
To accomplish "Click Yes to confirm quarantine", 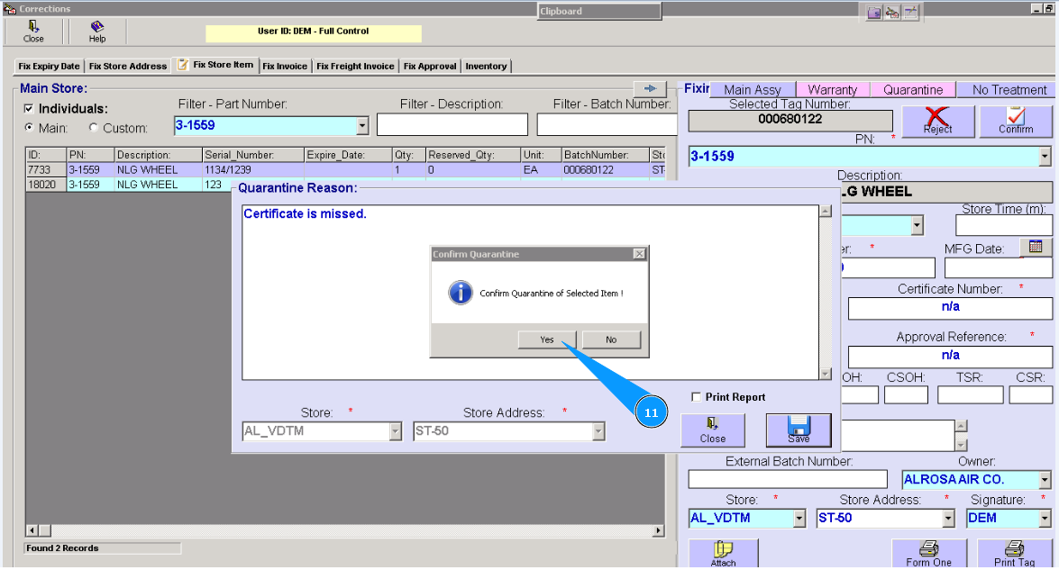I will [x=547, y=339].
